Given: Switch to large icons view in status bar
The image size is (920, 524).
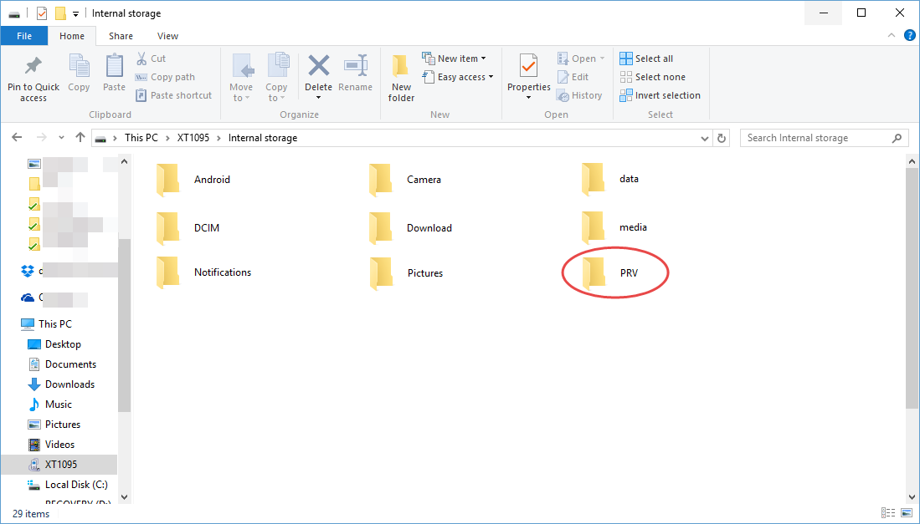Looking at the screenshot, I should pos(906,513).
